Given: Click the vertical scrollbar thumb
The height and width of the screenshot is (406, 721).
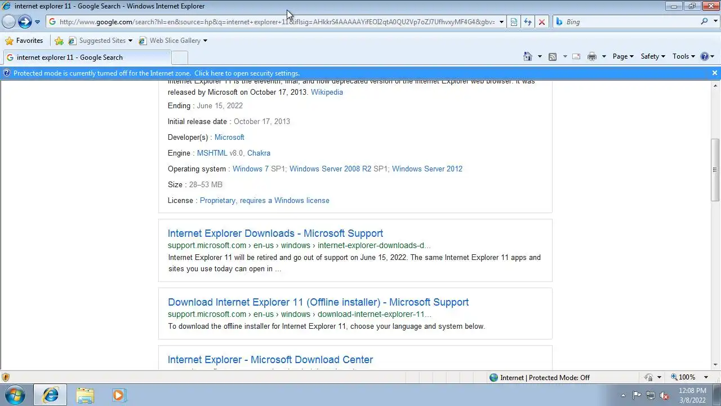Looking at the screenshot, I should 715,170.
